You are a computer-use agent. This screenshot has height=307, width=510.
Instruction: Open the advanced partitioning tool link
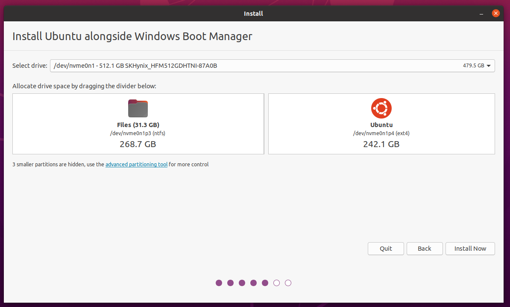(136, 164)
